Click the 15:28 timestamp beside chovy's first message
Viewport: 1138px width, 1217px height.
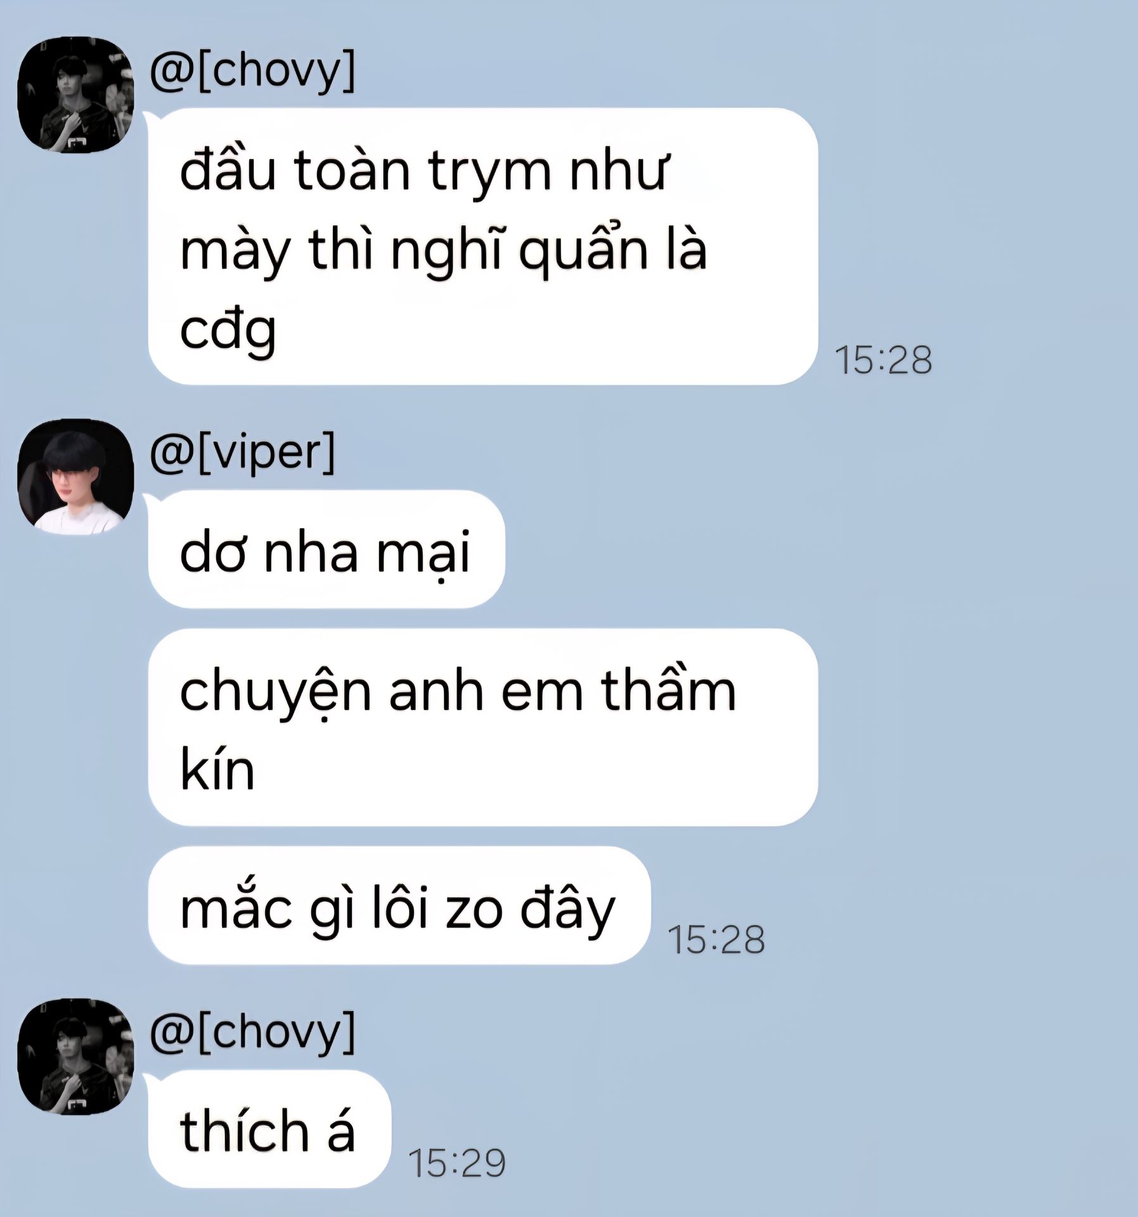(x=883, y=360)
